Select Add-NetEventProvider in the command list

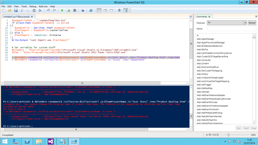tap(207, 102)
